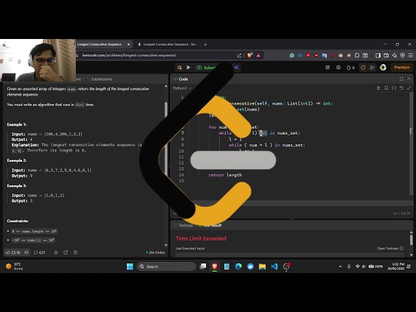Open the Submissions tab

tap(99, 79)
